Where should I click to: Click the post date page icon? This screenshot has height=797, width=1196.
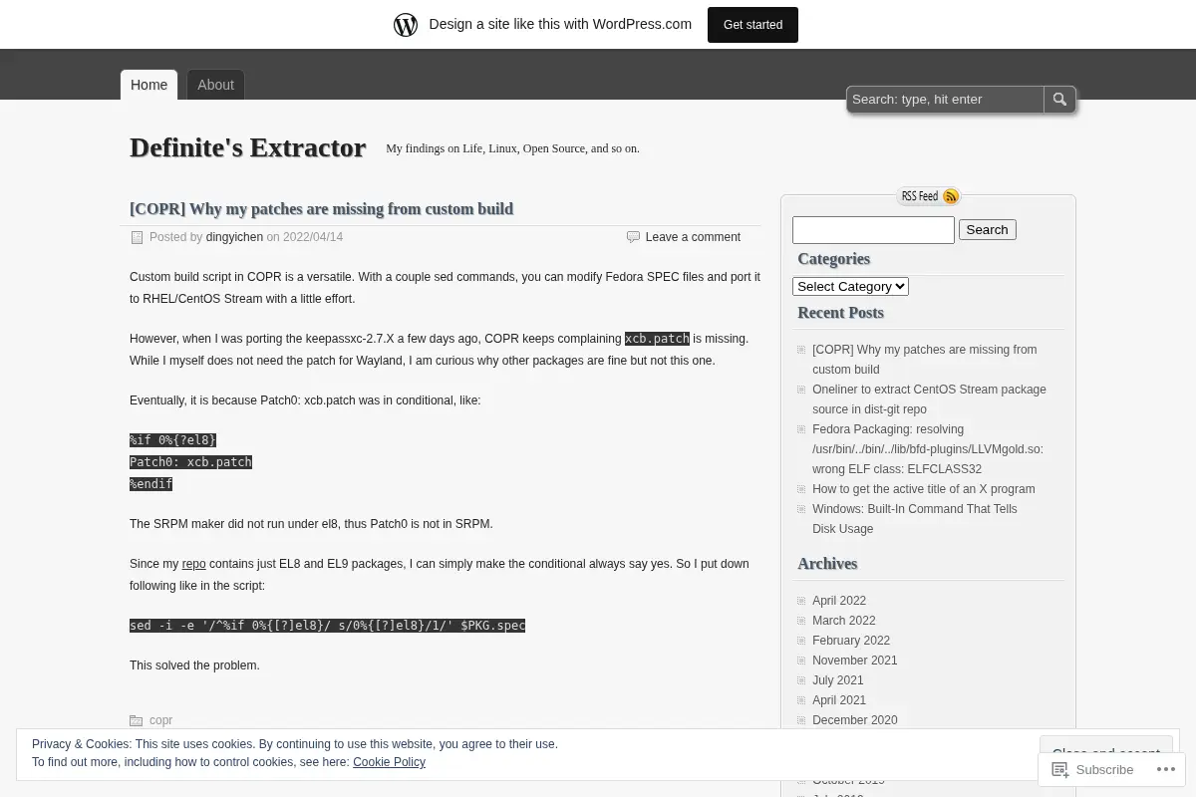[138, 237]
